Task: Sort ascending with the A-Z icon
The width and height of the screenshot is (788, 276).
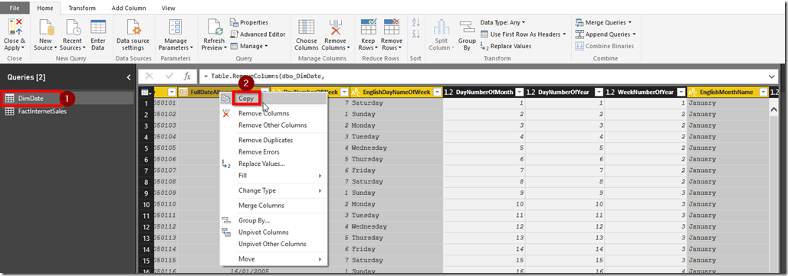Action: pos(415,22)
